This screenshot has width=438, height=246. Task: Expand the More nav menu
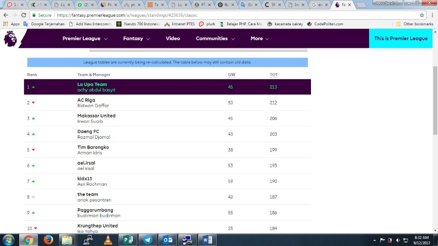pos(260,39)
